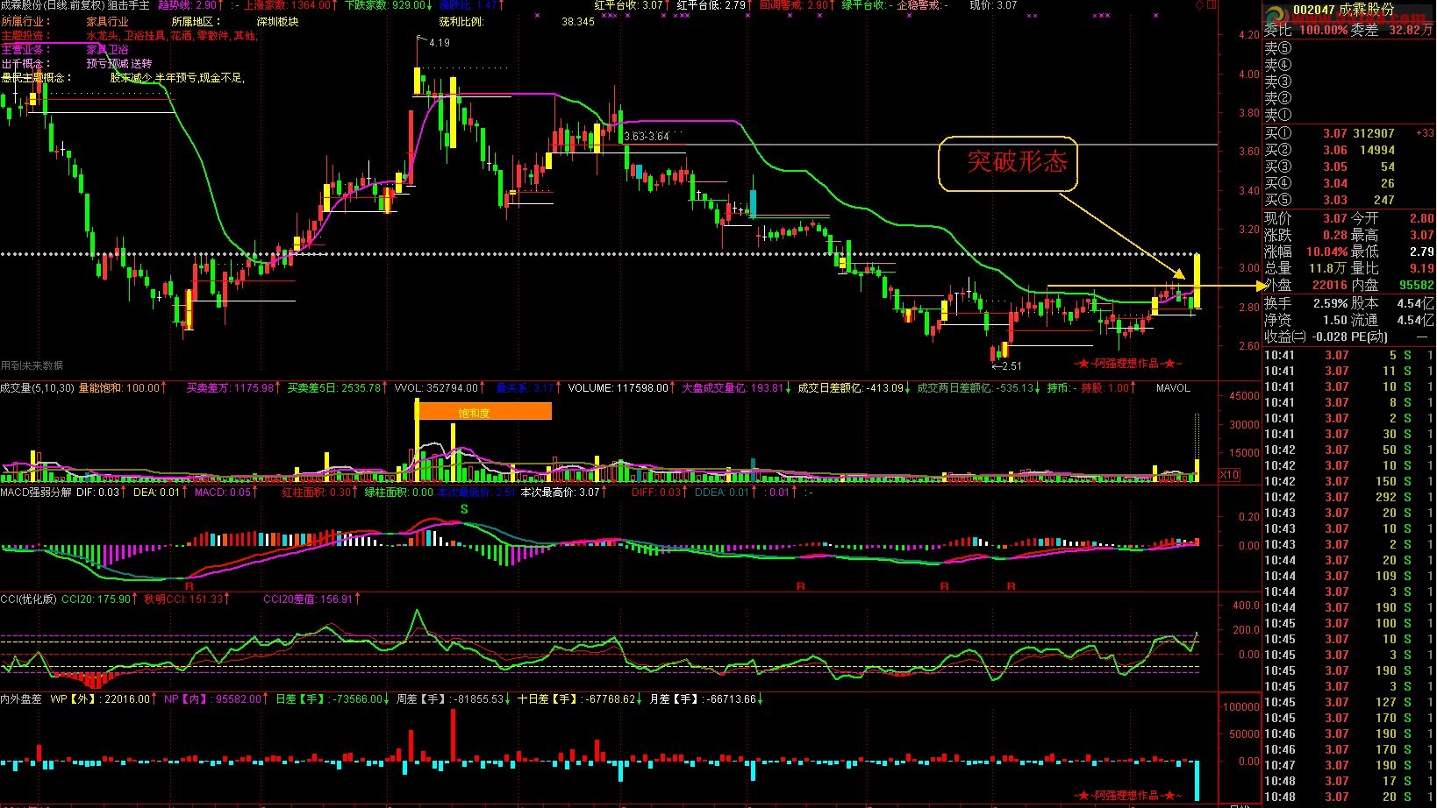Select the 买⑤ 3.03 247 row
This screenshot has height=808, width=1437.
[x=1349, y=200]
